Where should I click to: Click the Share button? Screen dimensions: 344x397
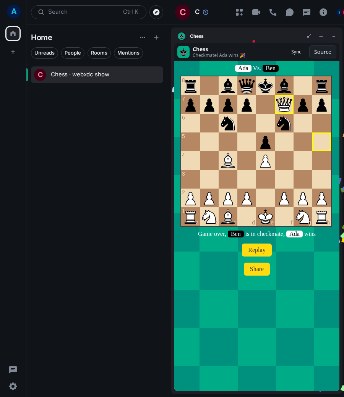[x=256, y=269]
